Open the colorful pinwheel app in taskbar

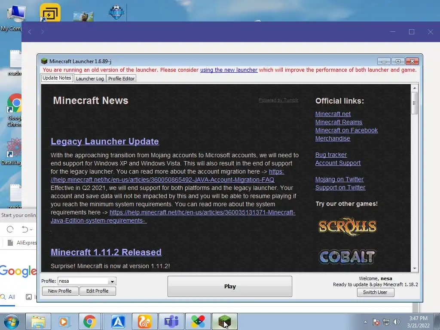(x=198, y=321)
